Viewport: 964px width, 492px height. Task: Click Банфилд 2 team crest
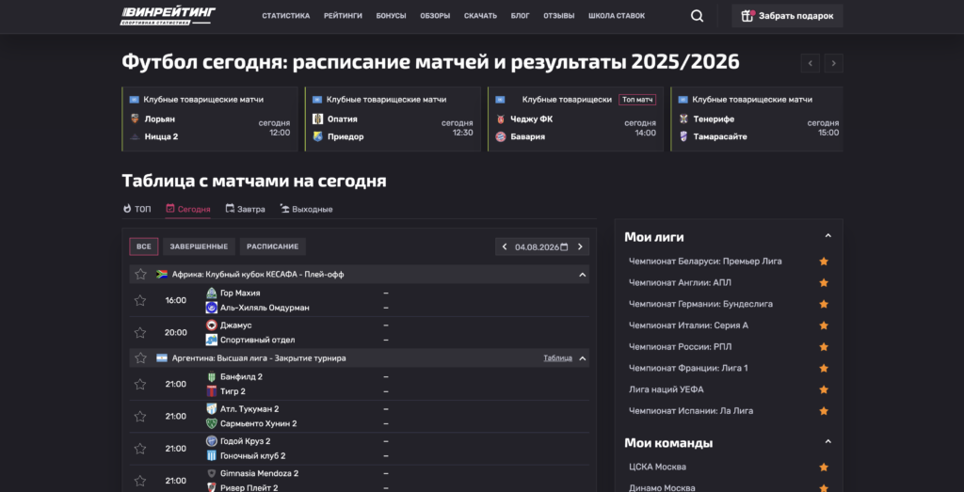[212, 376]
